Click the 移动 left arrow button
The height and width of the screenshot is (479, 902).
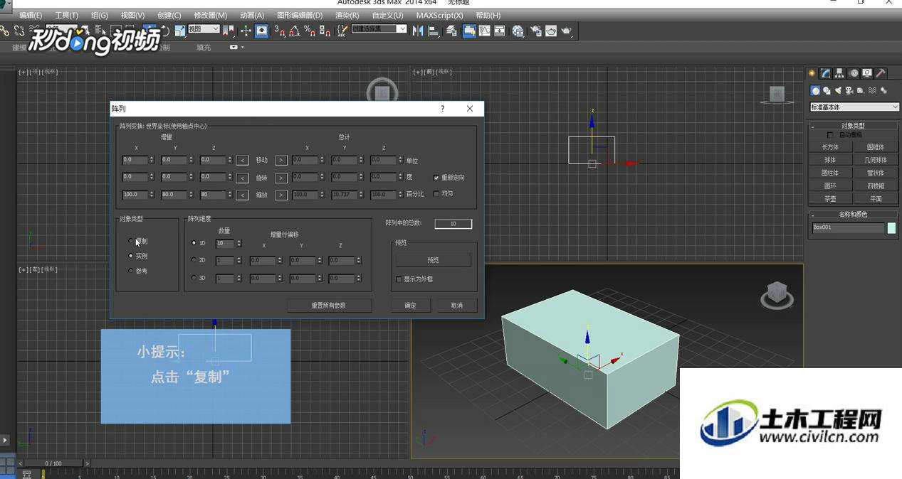[x=242, y=161]
